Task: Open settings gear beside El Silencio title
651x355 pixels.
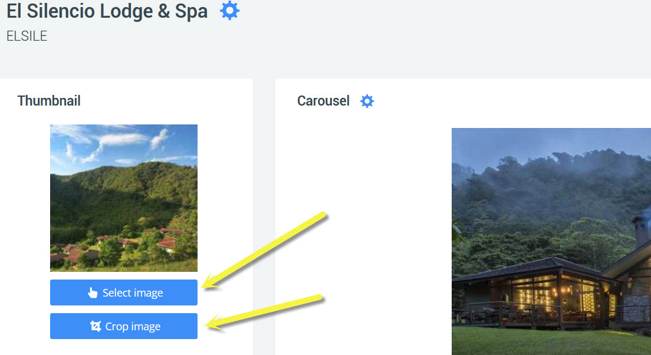Action: point(229,11)
